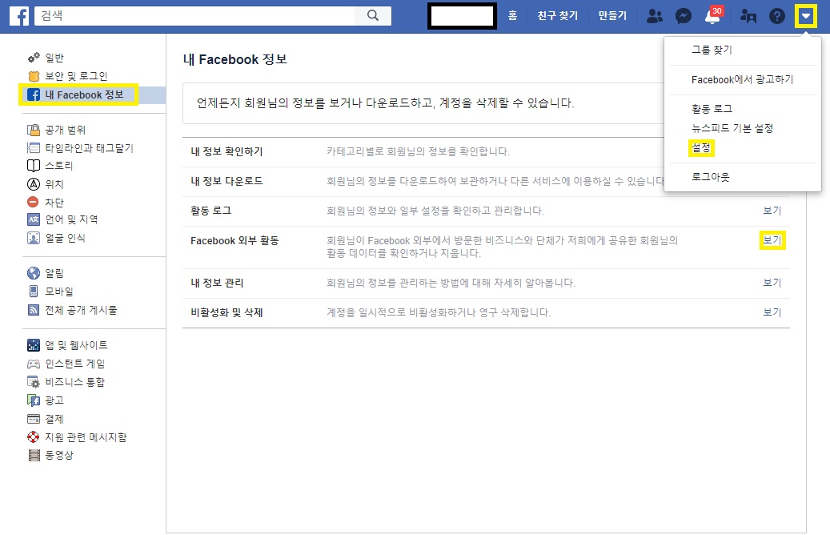Click the 얼굴 인식 icon

[34, 238]
